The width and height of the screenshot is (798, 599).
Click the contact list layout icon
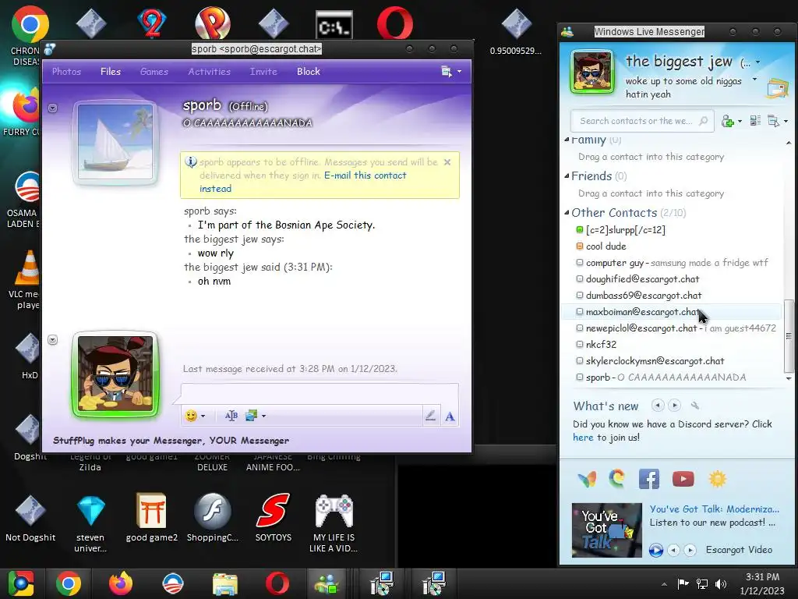tap(755, 121)
